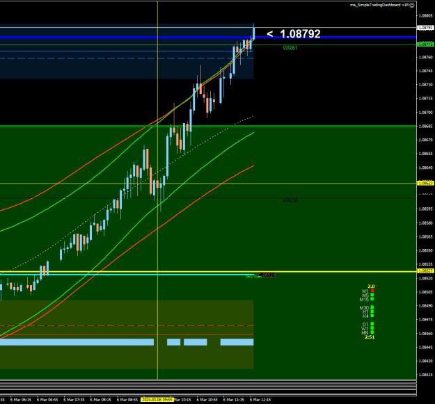Click the white 1.08792 price tag on axis
435x404 pixels.
click(425, 28)
